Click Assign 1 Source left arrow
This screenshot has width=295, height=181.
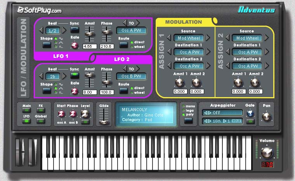[x=169, y=38]
